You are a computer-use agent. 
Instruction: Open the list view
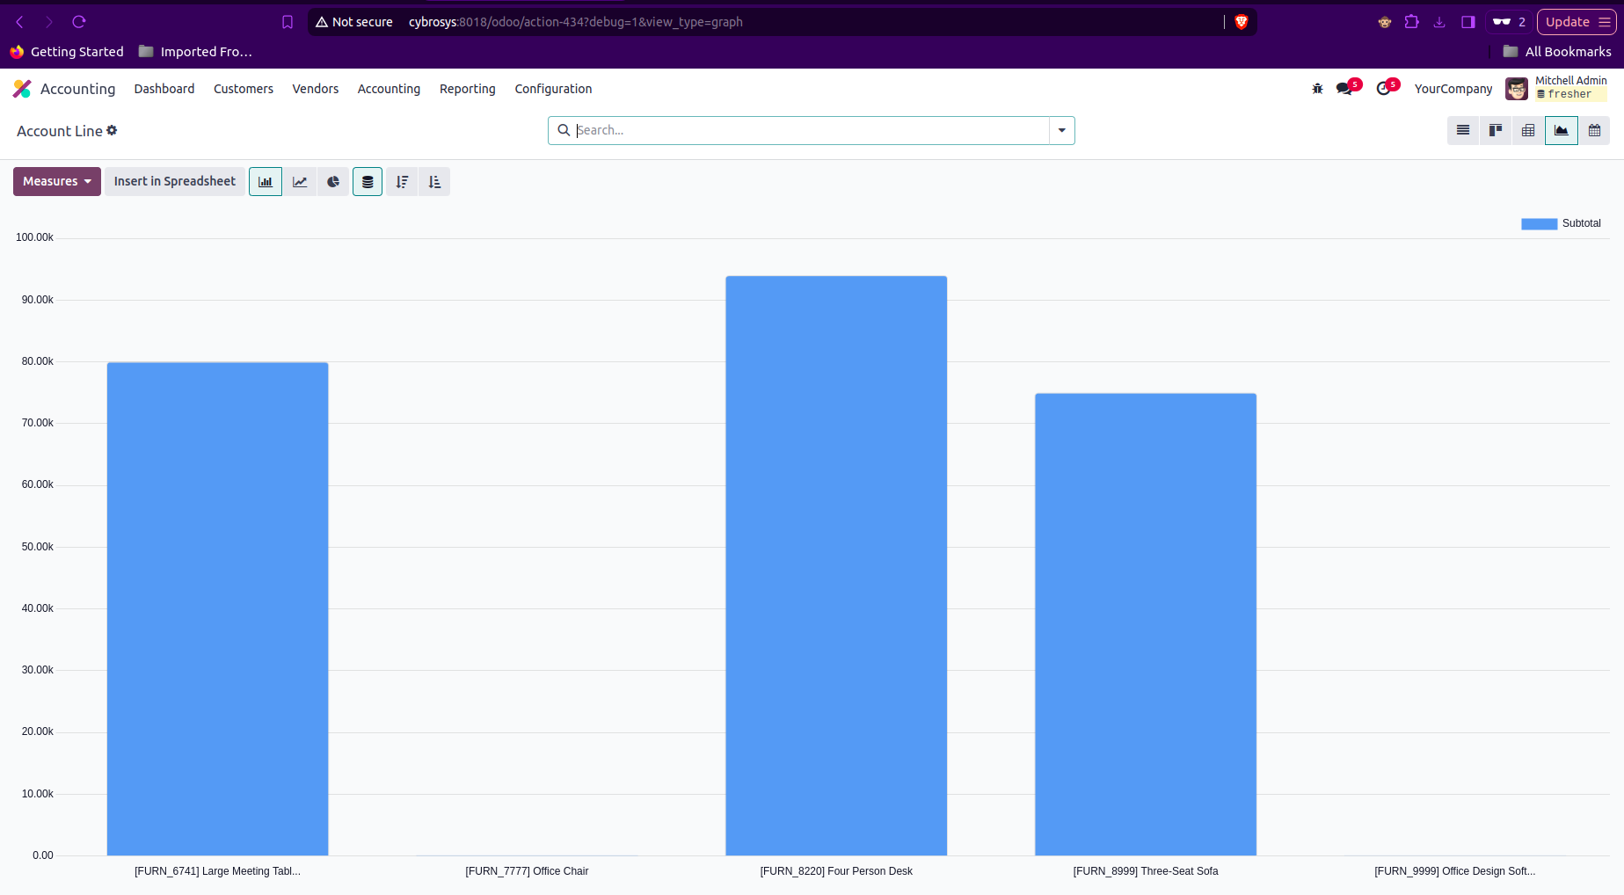(x=1463, y=131)
